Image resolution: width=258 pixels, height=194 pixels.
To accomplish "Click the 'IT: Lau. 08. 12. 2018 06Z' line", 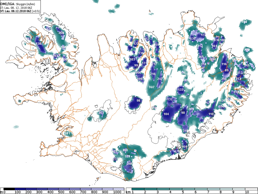I will 16,8.
